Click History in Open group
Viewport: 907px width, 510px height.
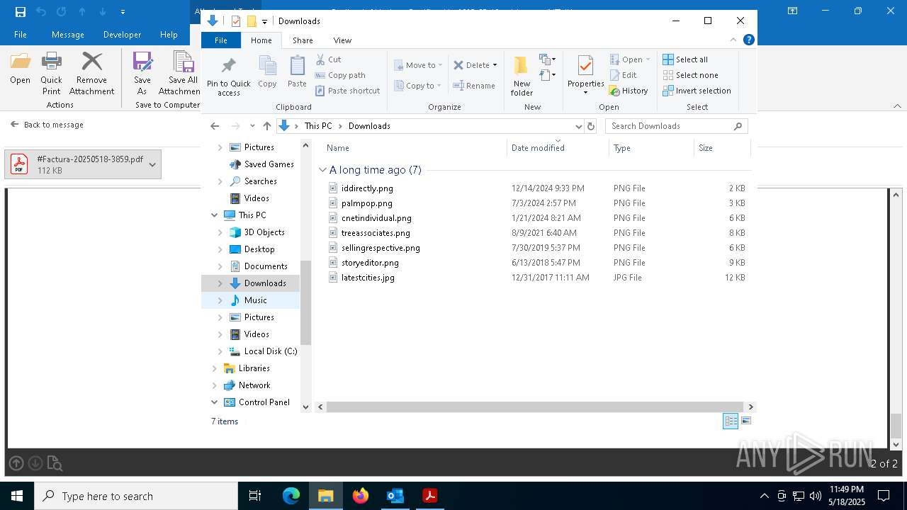click(629, 91)
